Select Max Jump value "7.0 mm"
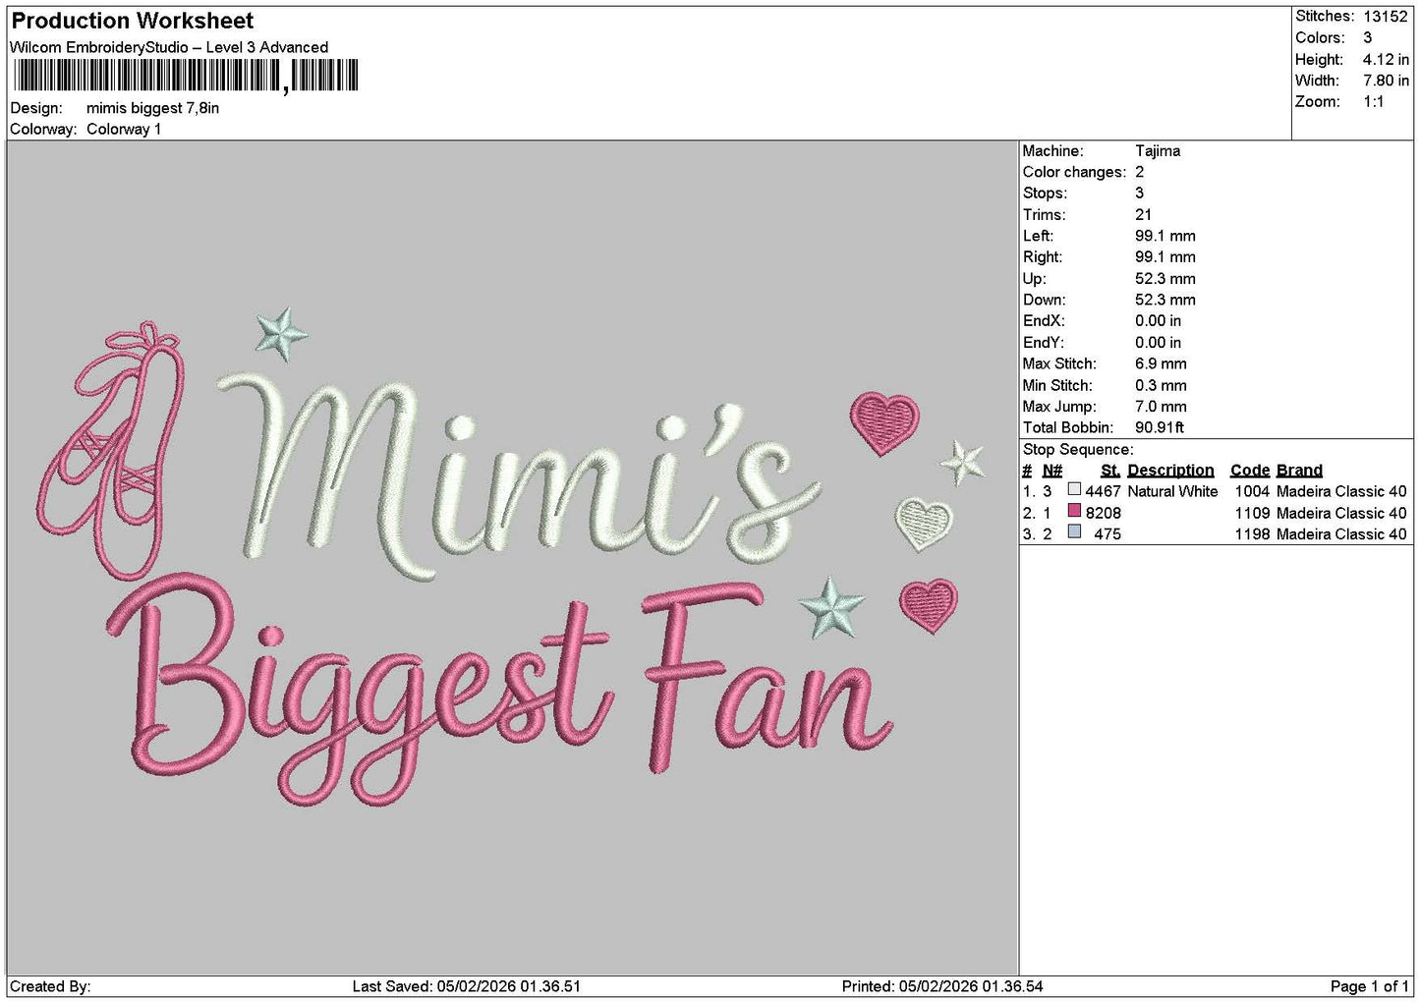The height and width of the screenshot is (1003, 1420). 1161,406
